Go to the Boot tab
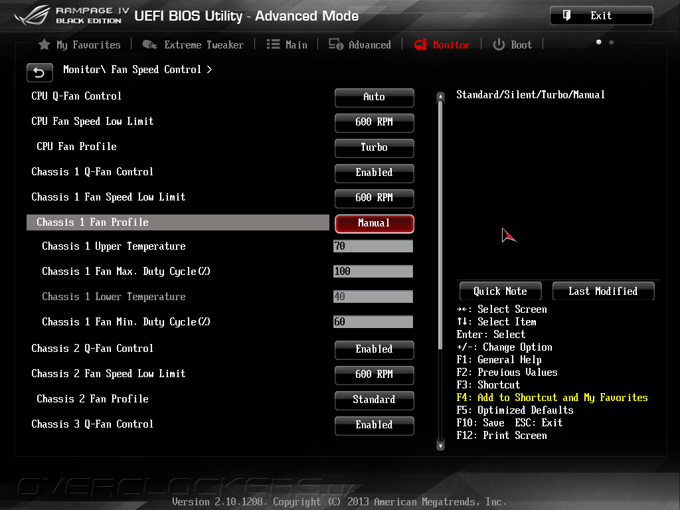Image resolution: width=680 pixels, height=510 pixels. 521,44
